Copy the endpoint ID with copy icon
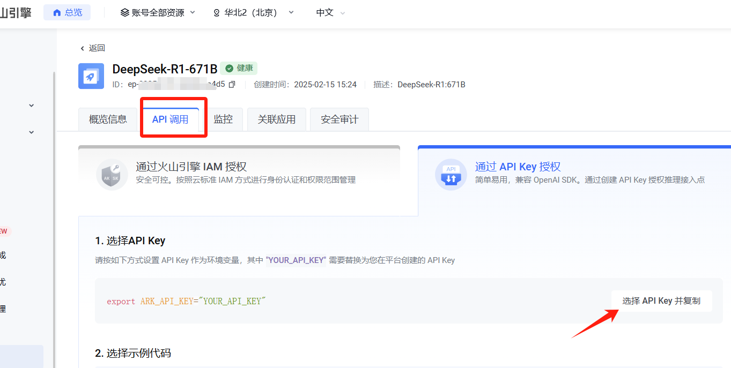 click(x=232, y=85)
